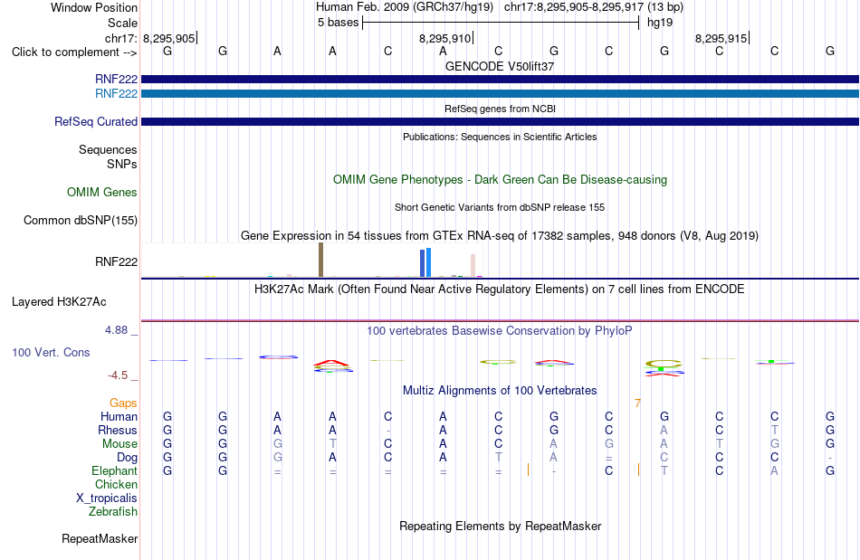Click '100 vertebrates Basewise Conservation by PhyloP' title

[500, 330]
